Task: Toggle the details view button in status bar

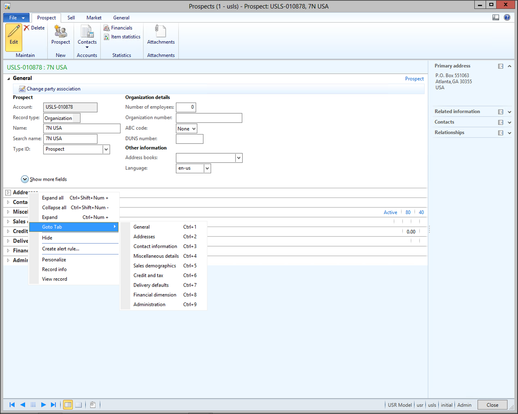Action: (68, 405)
